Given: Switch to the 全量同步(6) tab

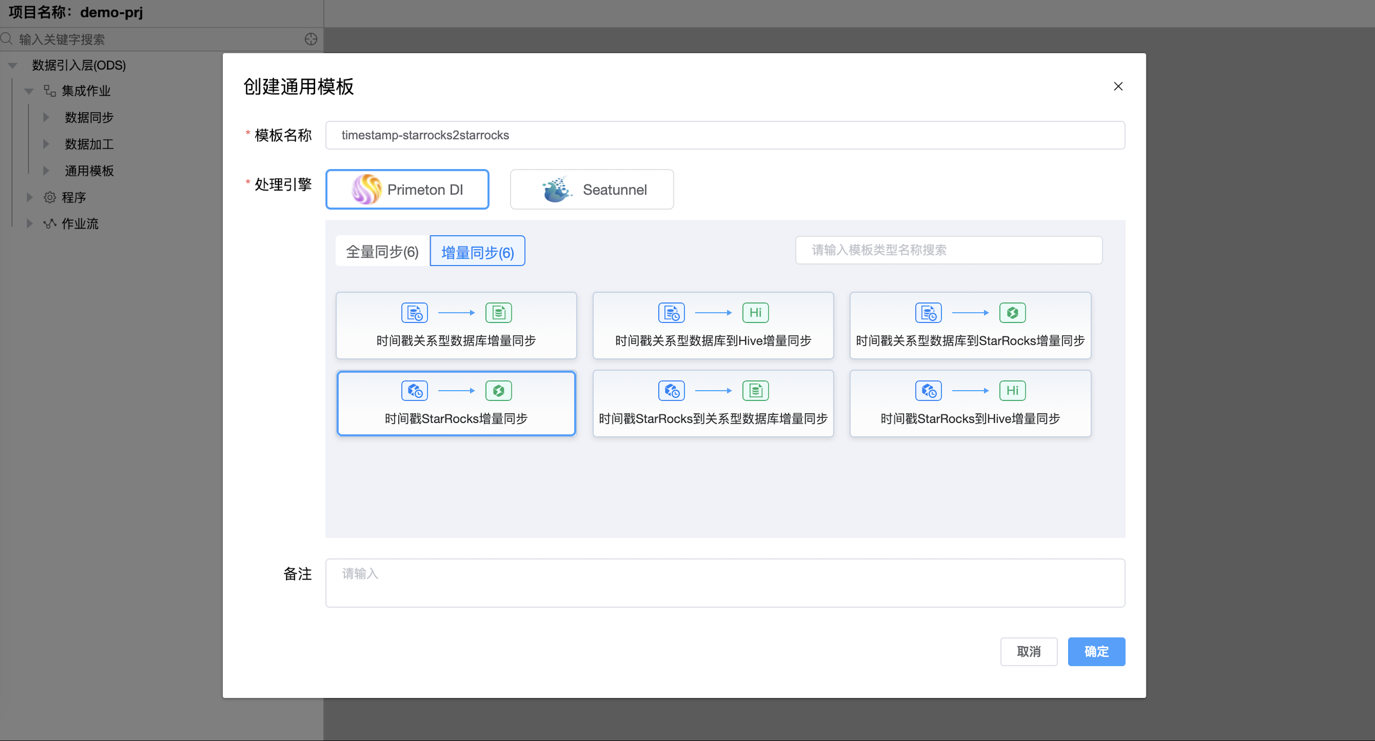Looking at the screenshot, I should [382, 251].
